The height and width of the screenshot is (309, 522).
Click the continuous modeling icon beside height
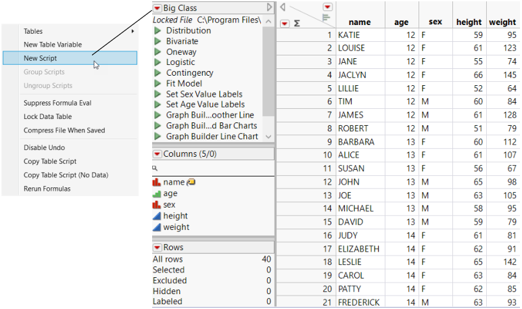[157, 216]
